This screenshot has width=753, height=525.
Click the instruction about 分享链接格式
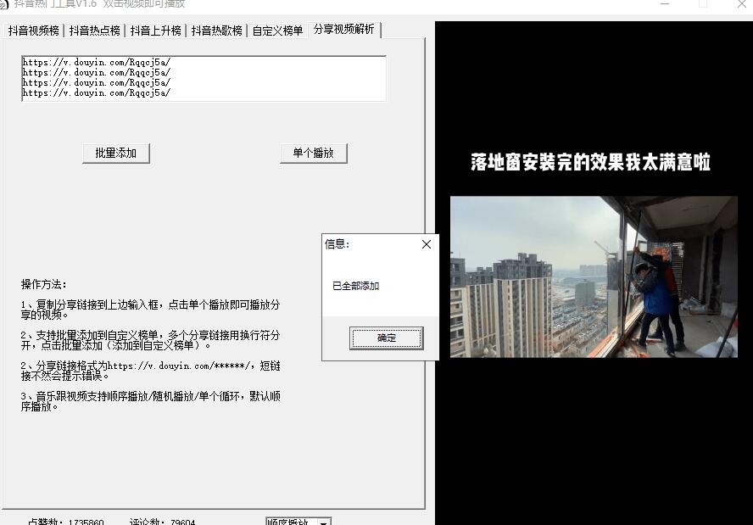coord(150,371)
